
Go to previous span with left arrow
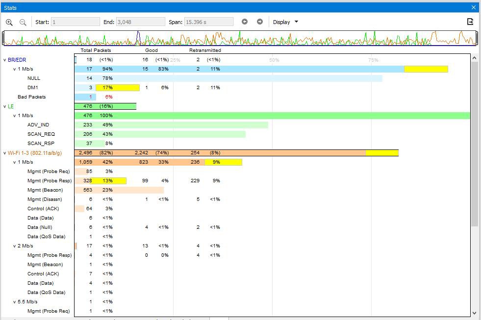(245, 22)
